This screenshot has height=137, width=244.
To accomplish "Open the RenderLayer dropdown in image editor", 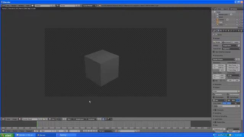I will point(81,119).
